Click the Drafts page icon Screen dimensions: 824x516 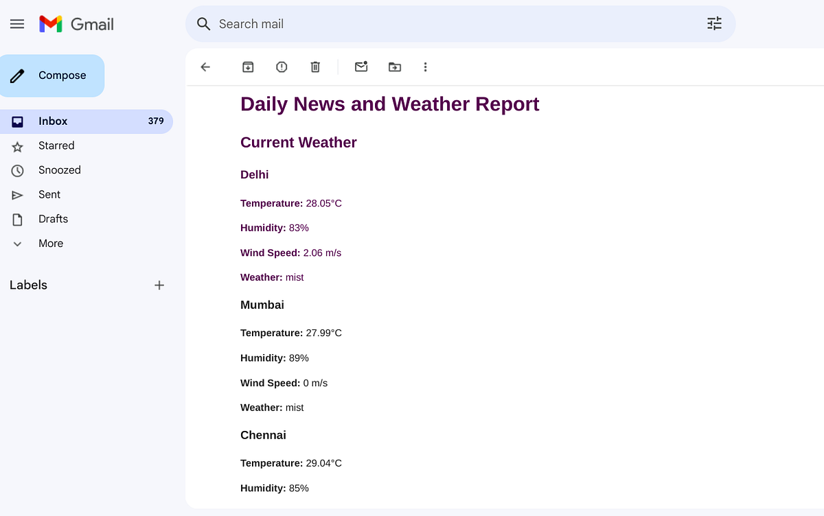point(18,220)
